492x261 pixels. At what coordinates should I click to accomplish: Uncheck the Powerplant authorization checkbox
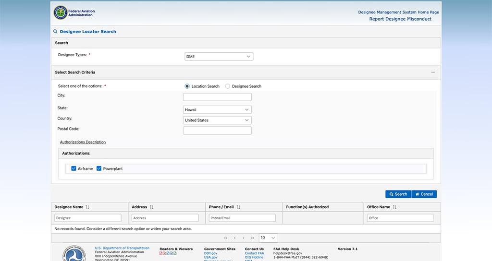[99, 169]
